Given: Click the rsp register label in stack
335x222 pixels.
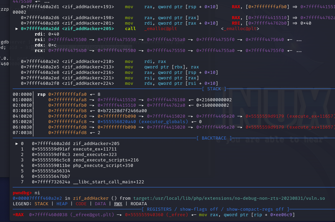Looking at the screenshot, I should pyautogui.click(x=41, y=94).
